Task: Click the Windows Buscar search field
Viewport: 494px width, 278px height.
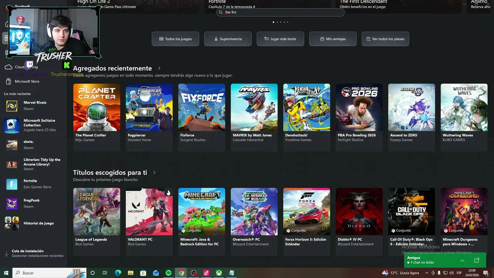Action: tap(49, 273)
